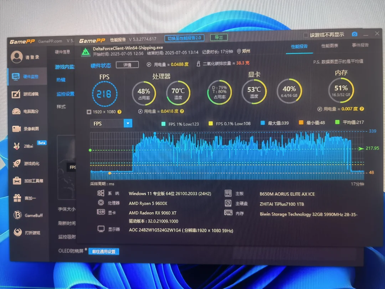Open 游戏优化 rocket icon
385x289 pixels.
pos(17,163)
